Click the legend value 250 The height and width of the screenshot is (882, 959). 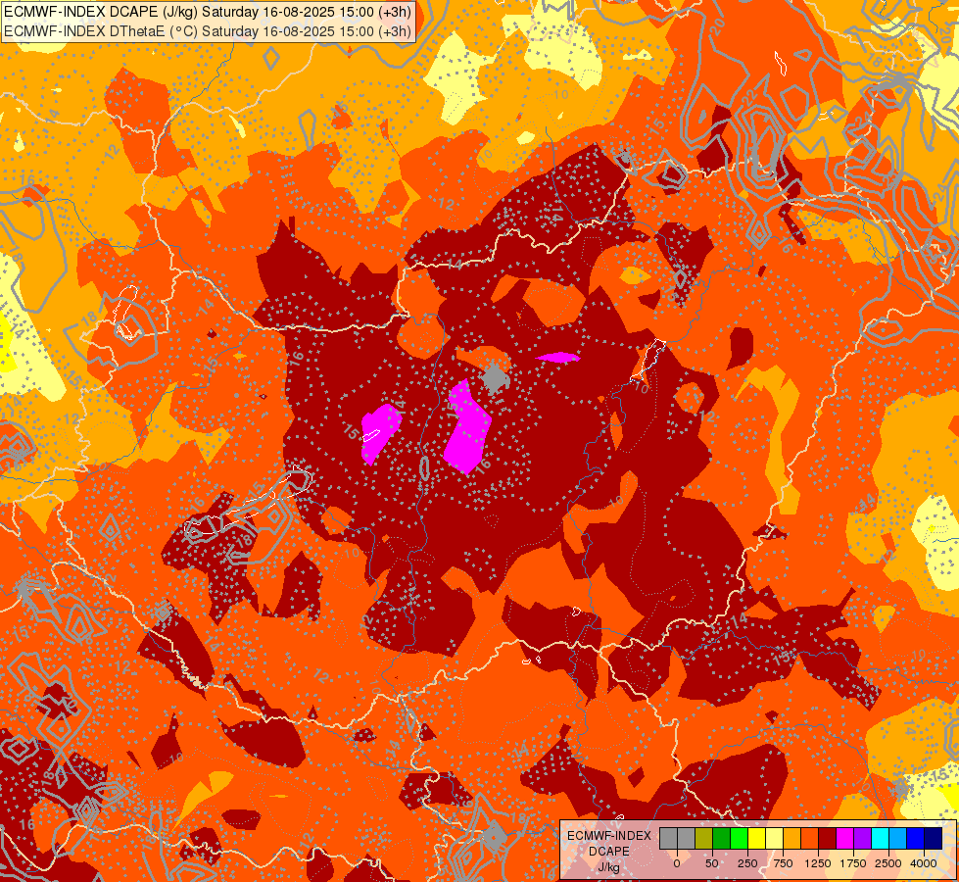(747, 863)
